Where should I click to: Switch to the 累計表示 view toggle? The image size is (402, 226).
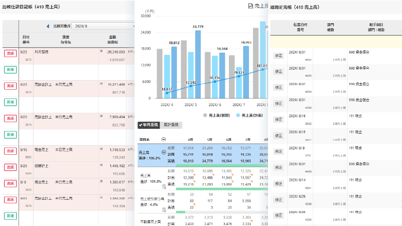[x=171, y=125]
